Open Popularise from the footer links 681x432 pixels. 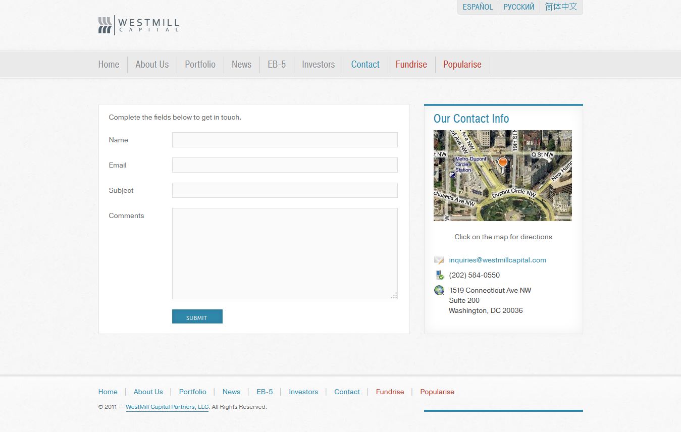[x=437, y=392]
